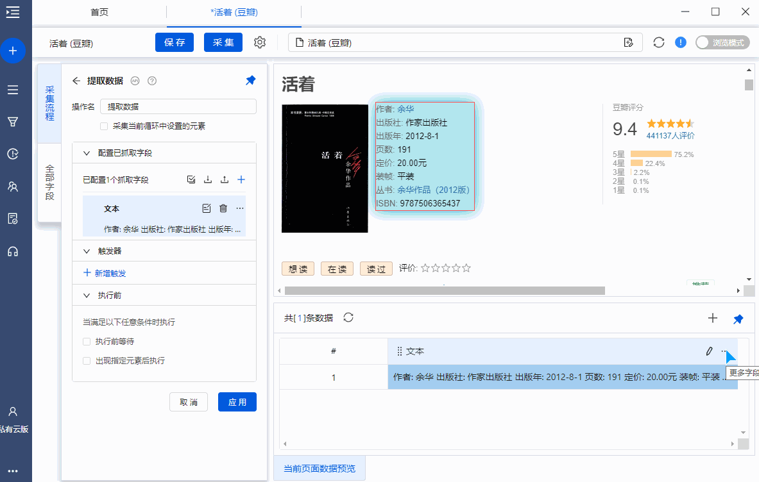Image resolution: width=759 pixels, height=482 pixels.
Task: Click the 余华 author link
Action: (x=405, y=109)
